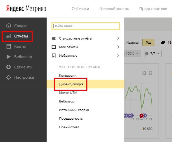Click the Мои отчёты label
Viewport: 172px width, 142px height.
tap(68, 47)
